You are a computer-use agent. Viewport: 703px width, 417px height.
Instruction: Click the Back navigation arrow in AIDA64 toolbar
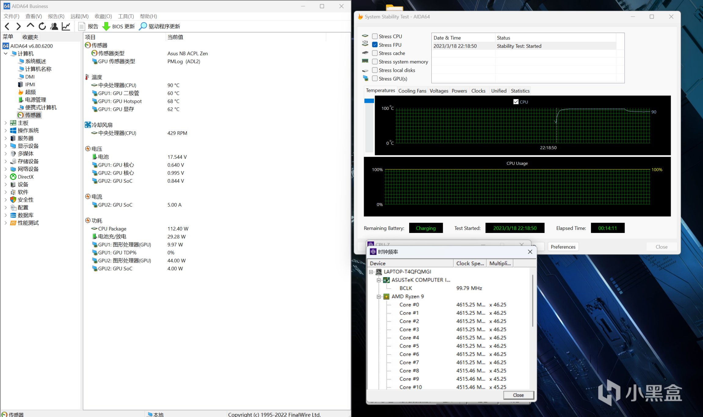click(x=7, y=27)
